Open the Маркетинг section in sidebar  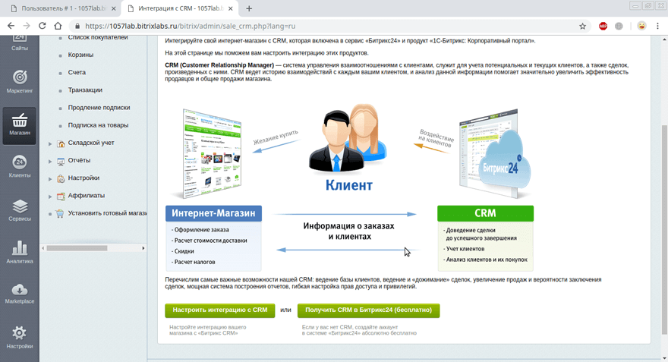click(20, 81)
